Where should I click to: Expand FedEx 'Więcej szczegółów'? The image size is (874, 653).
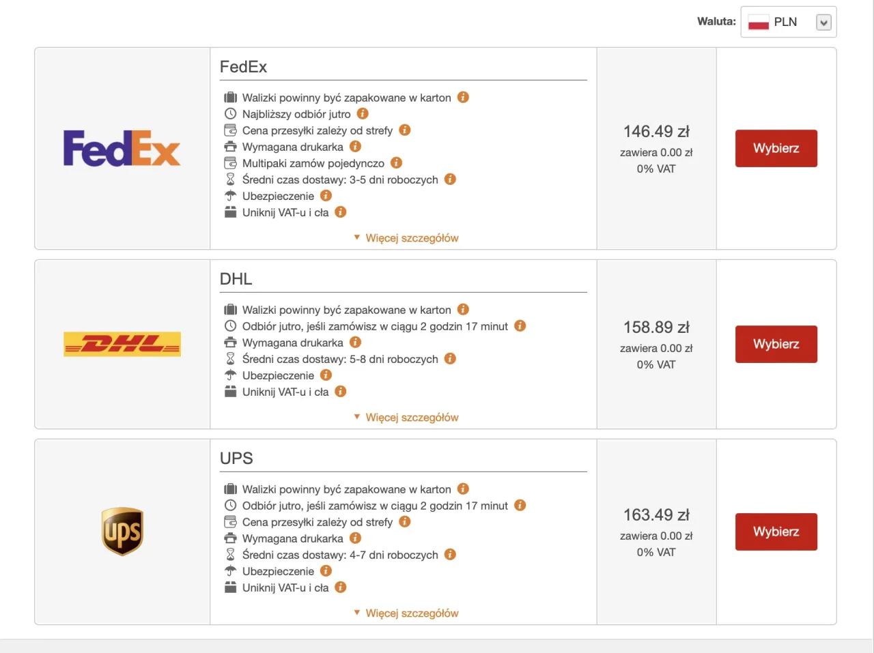[x=406, y=238]
